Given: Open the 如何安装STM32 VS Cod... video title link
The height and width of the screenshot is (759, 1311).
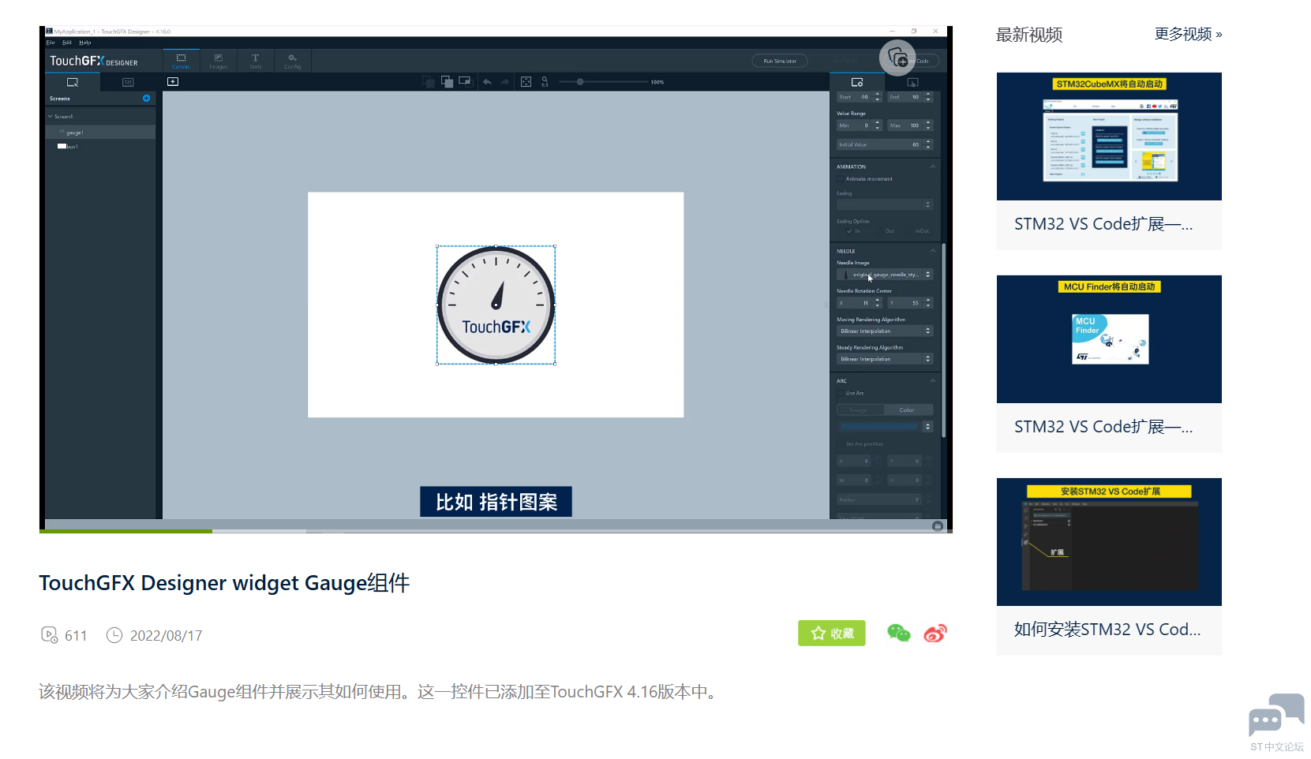Looking at the screenshot, I should coord(1107,629).
